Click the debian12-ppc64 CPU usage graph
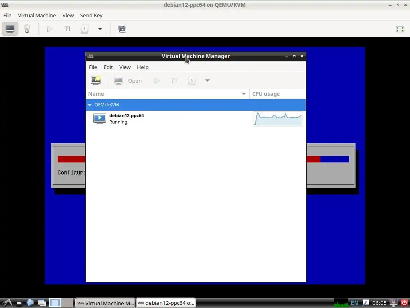The width and height of the screenshot is (410, 308). coord(278,119)
